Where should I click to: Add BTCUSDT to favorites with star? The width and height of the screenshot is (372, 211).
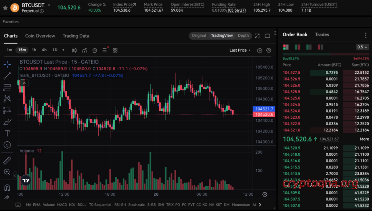tap(5, 7)
